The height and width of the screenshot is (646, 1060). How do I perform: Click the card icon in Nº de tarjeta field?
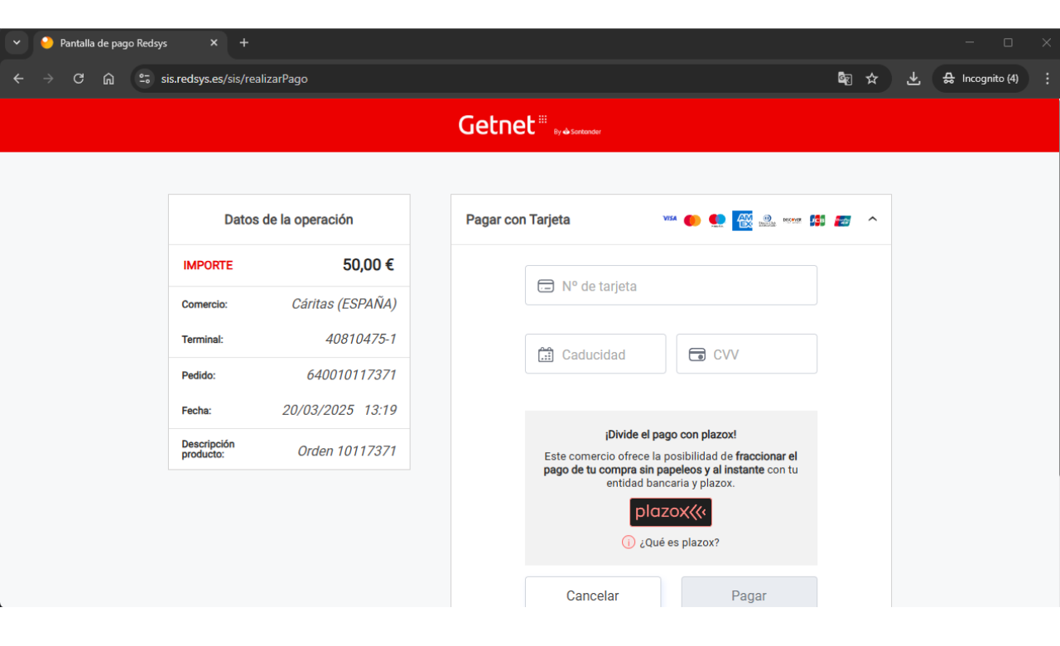click(546, 286)
